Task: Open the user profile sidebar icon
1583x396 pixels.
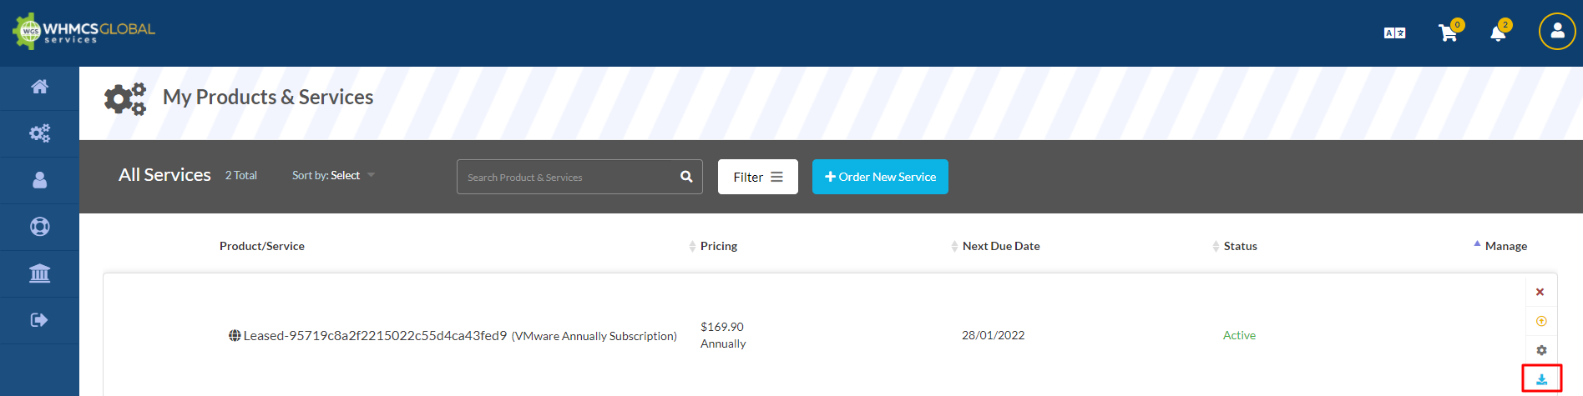Action: pos(39,180)
